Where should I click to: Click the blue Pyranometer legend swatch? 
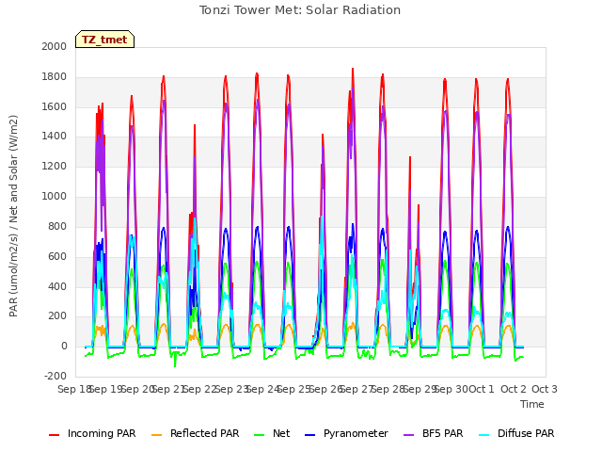pyautogui.click(x=309, y=435)
